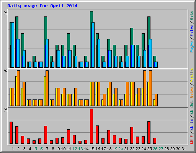Click the red kB bar for day 25
The width and height of the screenshot is (196, 153).
pos(149,133)
